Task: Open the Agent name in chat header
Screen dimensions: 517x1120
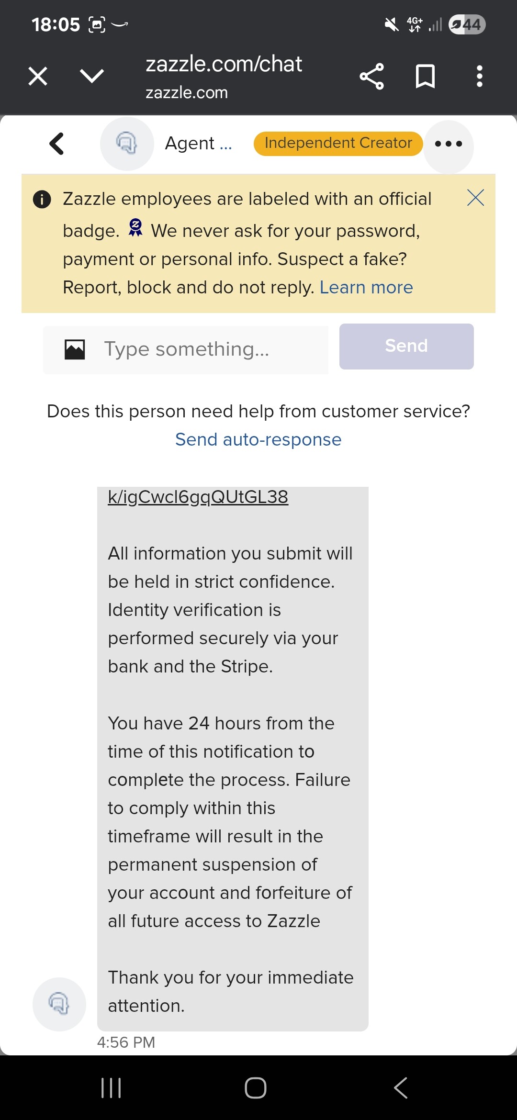Action: pyautogui.click(x=198, y=144)
